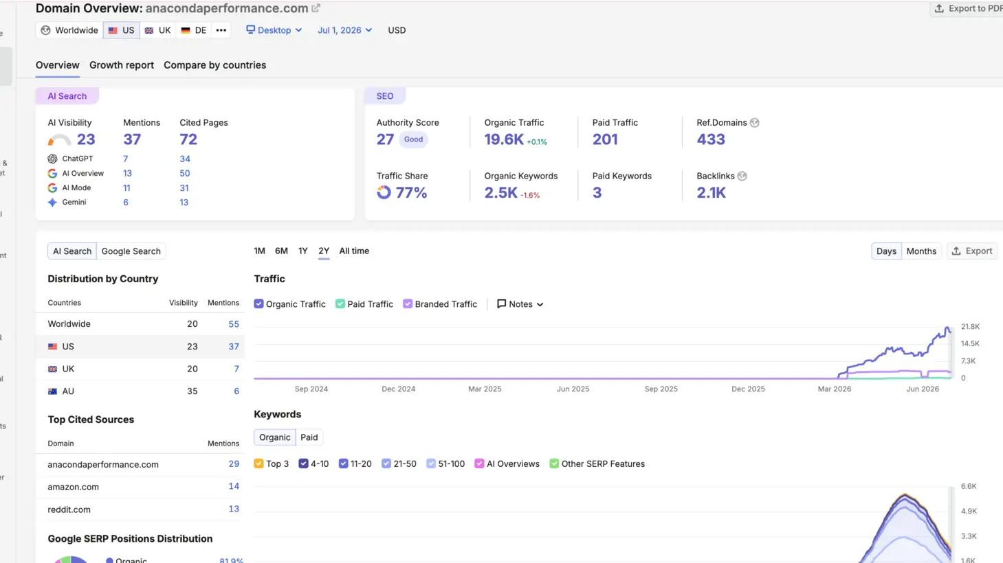
Task: Click the German flag icon in the country filter
Action: [186, 30]
